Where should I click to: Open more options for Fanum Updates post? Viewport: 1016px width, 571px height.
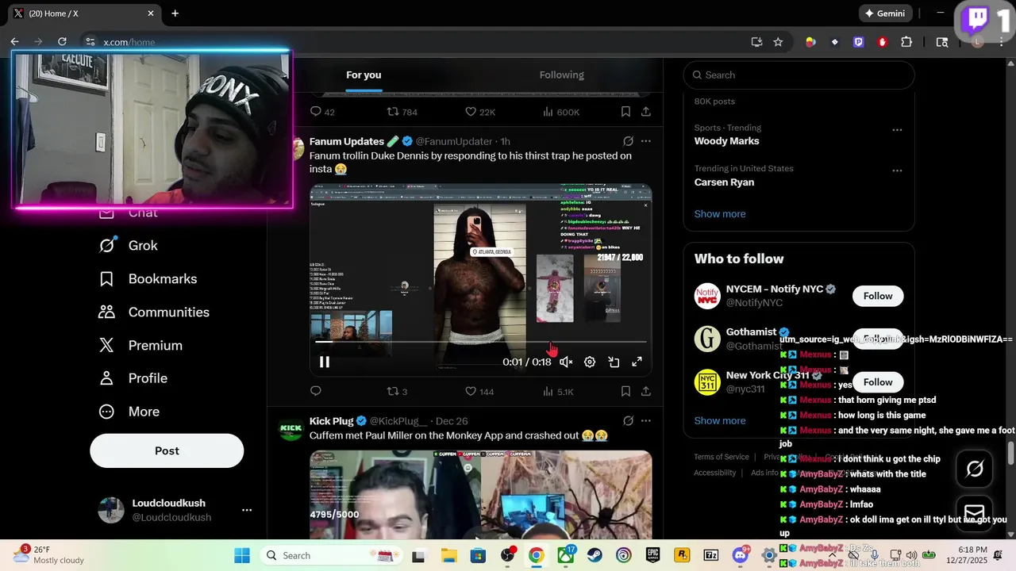pos(646,141)
